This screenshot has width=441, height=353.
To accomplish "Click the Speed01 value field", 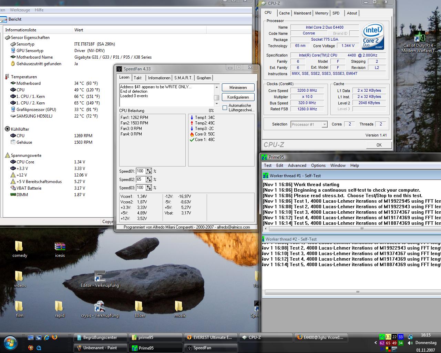I will 141,171.
